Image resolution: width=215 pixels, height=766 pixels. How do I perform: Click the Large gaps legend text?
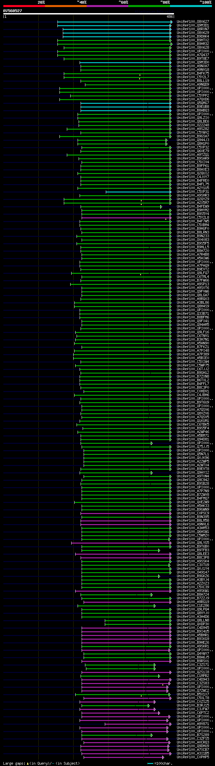click(x=41, y=763)
